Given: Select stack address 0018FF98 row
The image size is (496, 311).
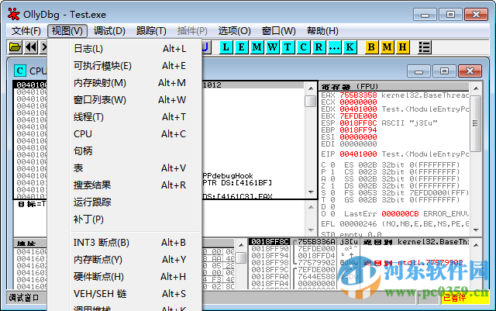Looking at the screenshot, I should pyautogui.click(x=270, y=263).
